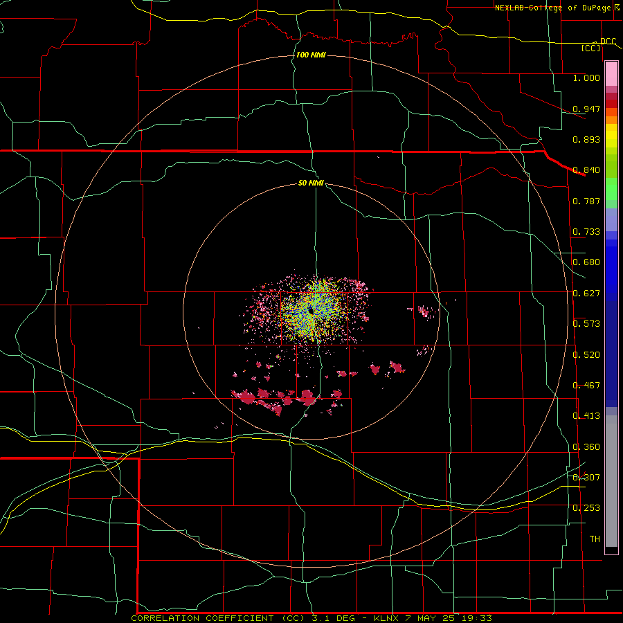Select the 0.787 scale label

(x=586, y=201)
